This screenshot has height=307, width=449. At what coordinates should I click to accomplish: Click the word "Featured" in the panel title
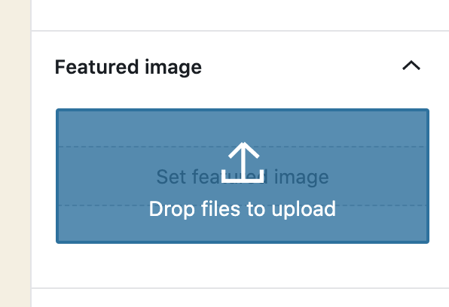(96, 67)
